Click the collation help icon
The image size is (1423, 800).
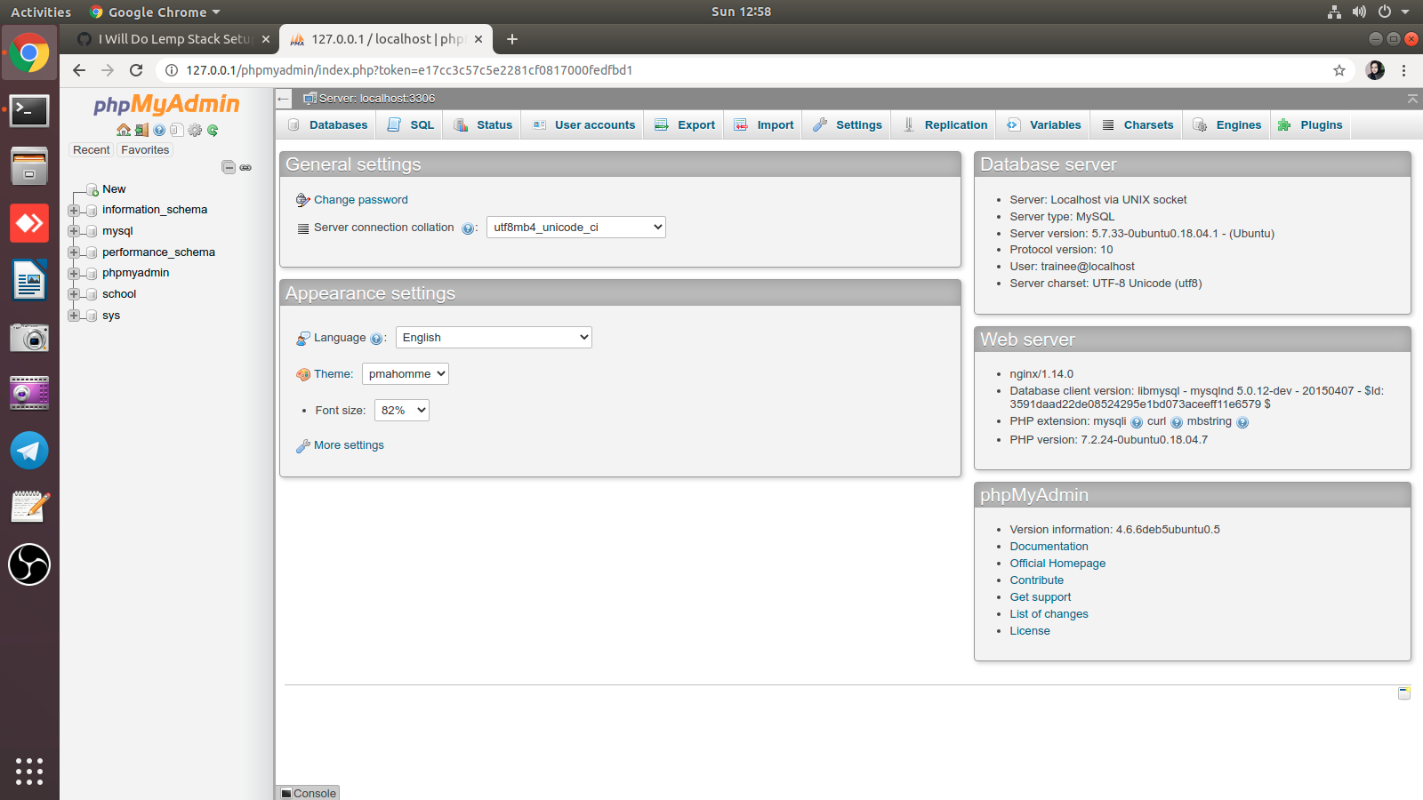(x=468, y=228)
